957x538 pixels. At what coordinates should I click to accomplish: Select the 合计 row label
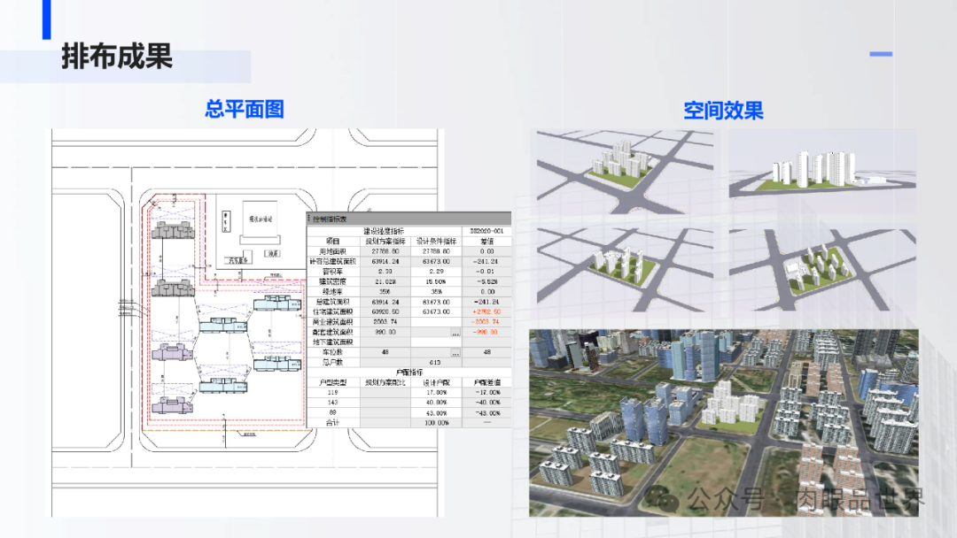332,423
